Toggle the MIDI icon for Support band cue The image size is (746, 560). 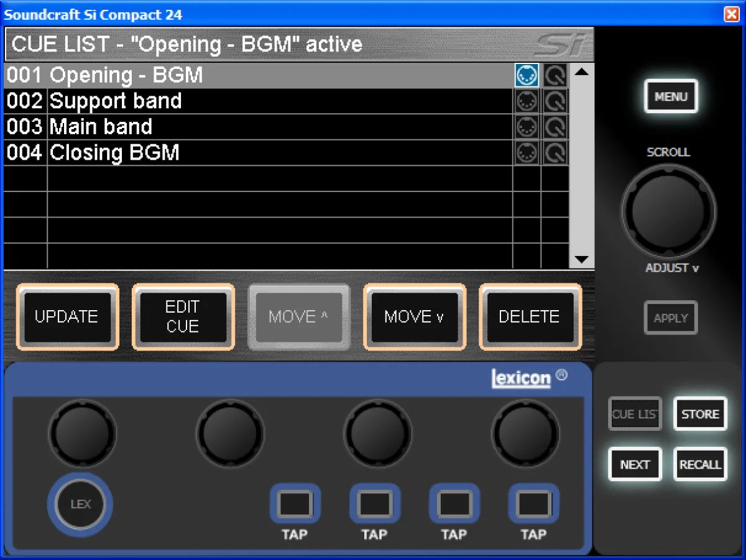pyautogui.click(x=527, y=101)
